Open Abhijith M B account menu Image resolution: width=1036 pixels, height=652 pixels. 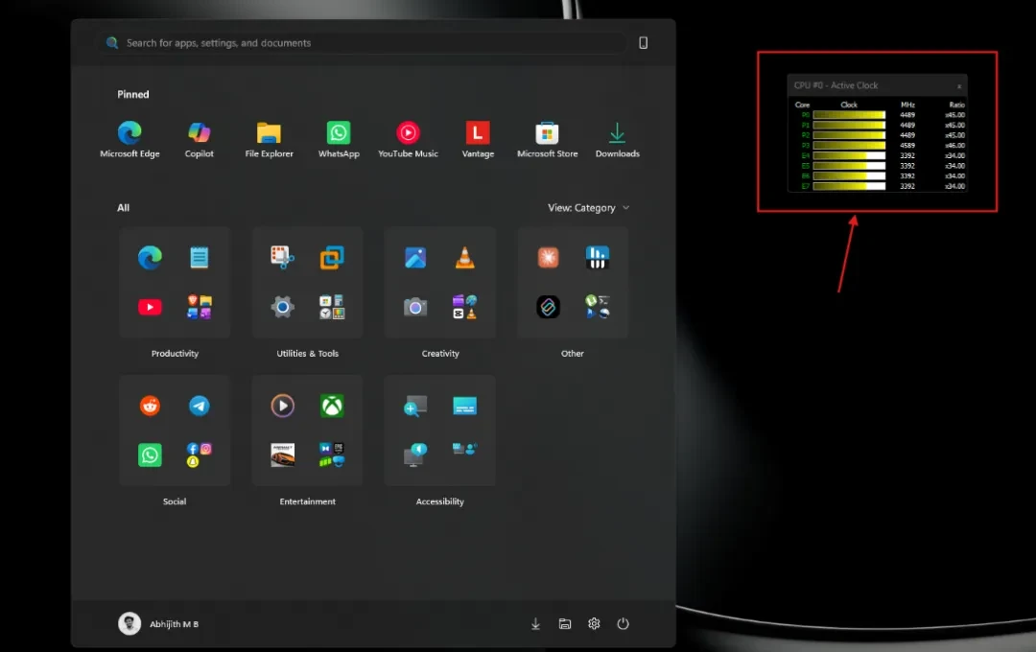point(158,623)
